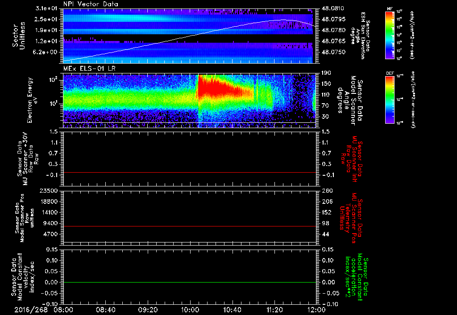Image resolution: width=457 pixels, height=315 pixels.
Task: Click the "Electron Energy eV" axis label
Action: (32, 100)
